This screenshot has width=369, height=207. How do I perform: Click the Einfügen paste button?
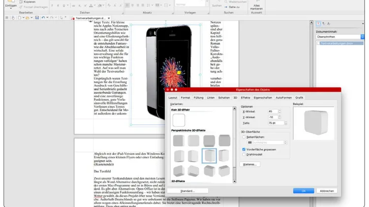click(11, 5)
